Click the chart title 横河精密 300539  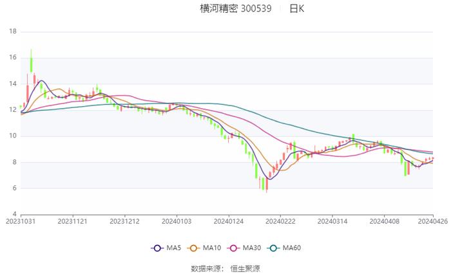click(x=236, y=8)
